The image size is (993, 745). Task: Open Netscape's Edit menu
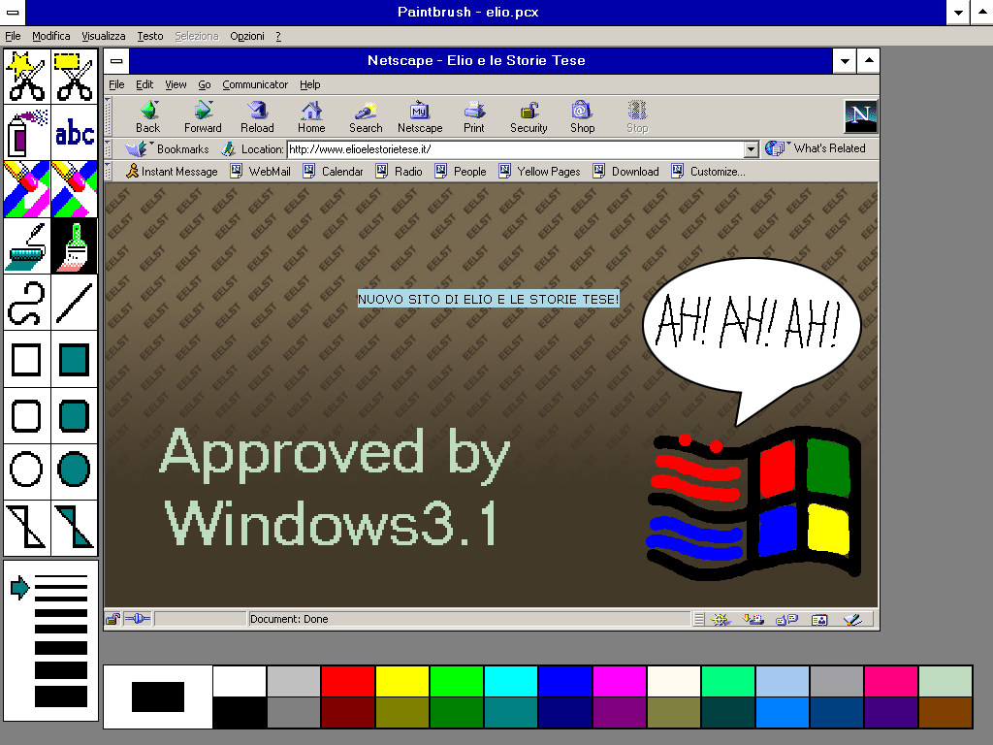[144, 84]
